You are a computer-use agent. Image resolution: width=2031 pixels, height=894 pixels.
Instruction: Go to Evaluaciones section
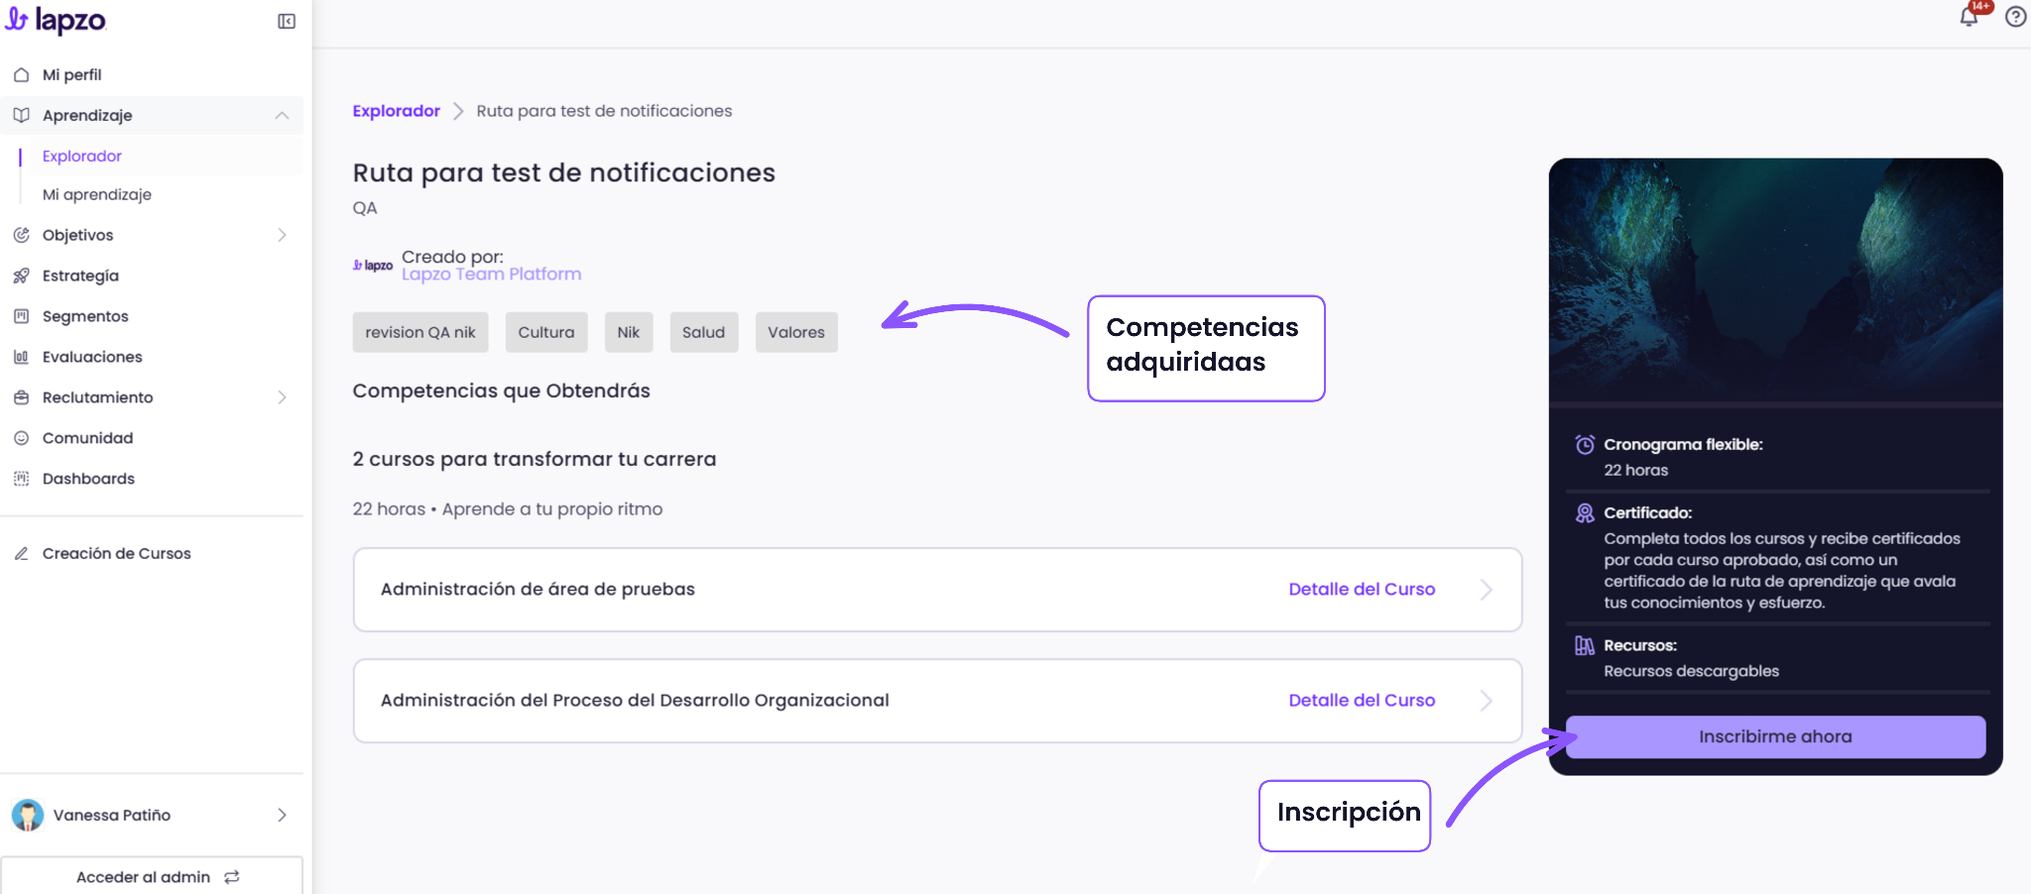click(92, 357)
